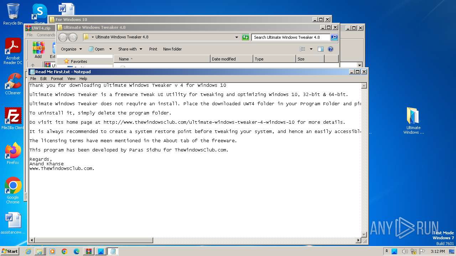Open the File menu in Notepad
Screen dimensions: 456x256
(33, 79)
